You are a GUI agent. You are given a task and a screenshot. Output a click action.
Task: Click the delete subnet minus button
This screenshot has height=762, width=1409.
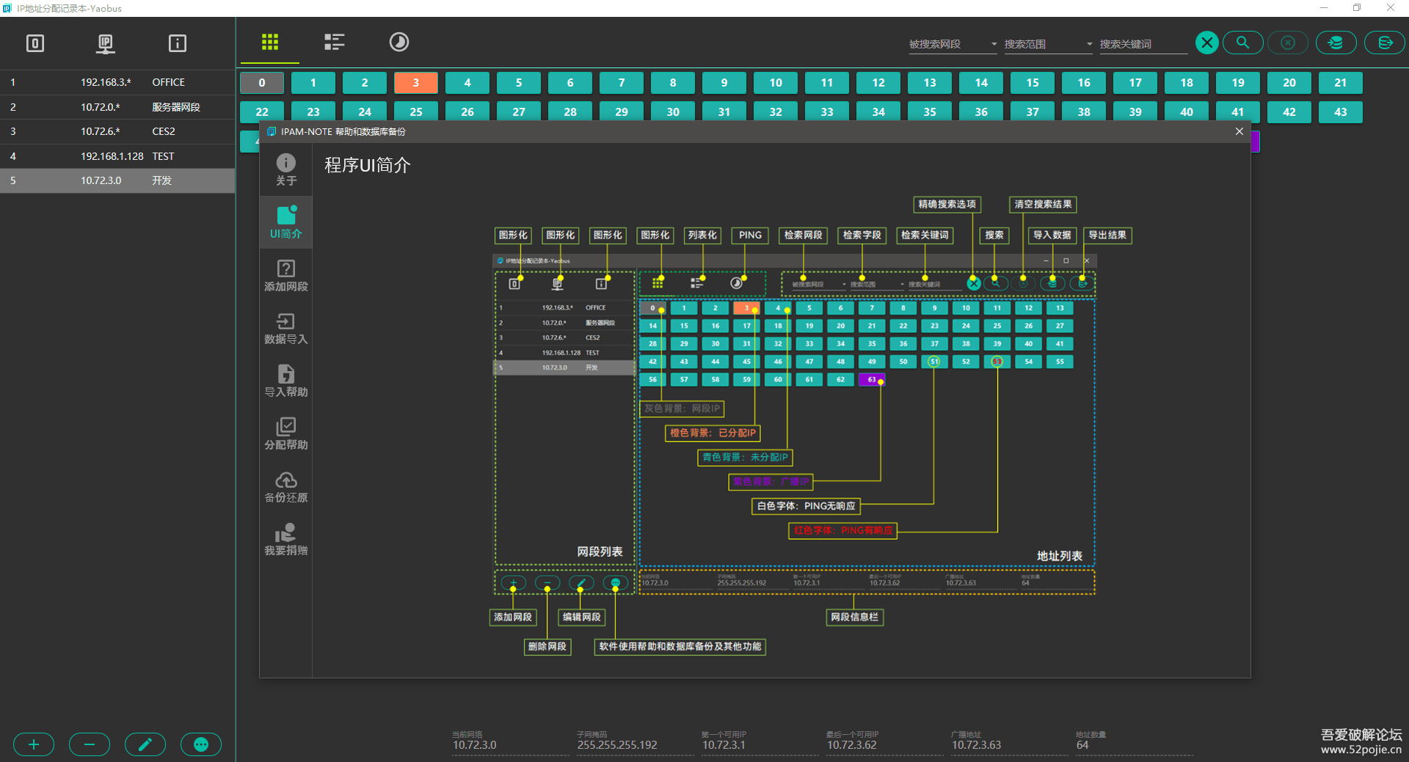pyautogui.click(x=90, y=744)
